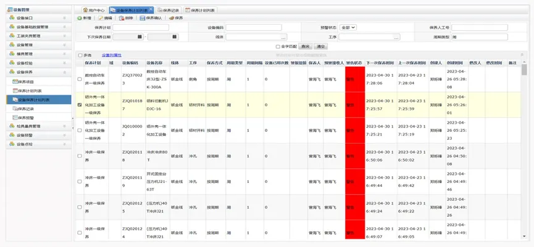Collapse the results grid panel chevron

tap(522, 55)
